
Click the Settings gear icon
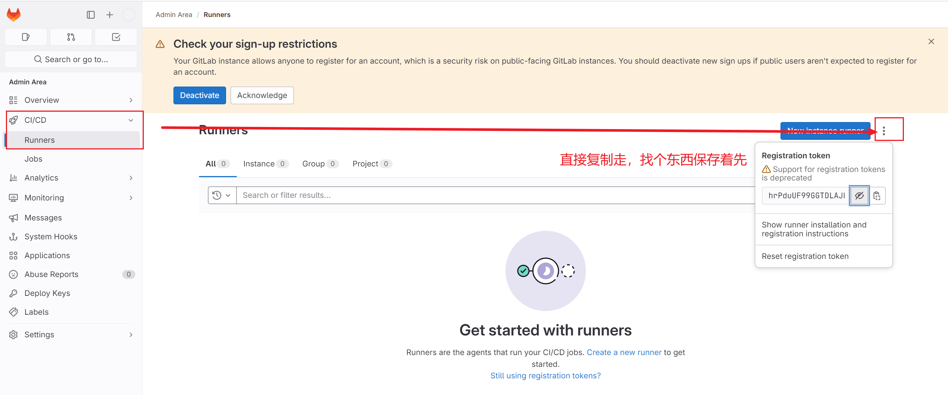tap(13, 335)
